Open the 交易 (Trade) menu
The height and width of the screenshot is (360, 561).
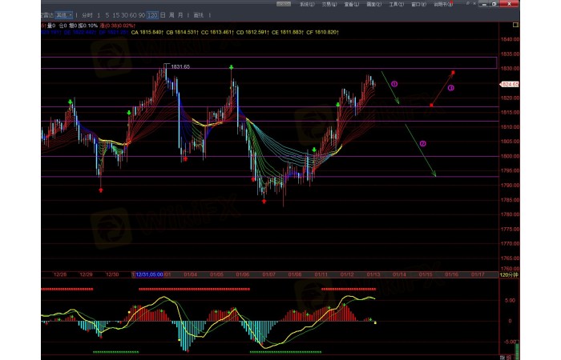329,4
